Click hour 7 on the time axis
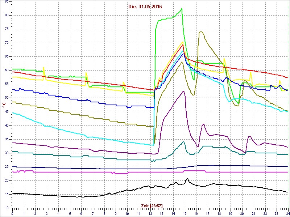Image resolution: width=290 pixels, height=217 pixels. point(93,214)
